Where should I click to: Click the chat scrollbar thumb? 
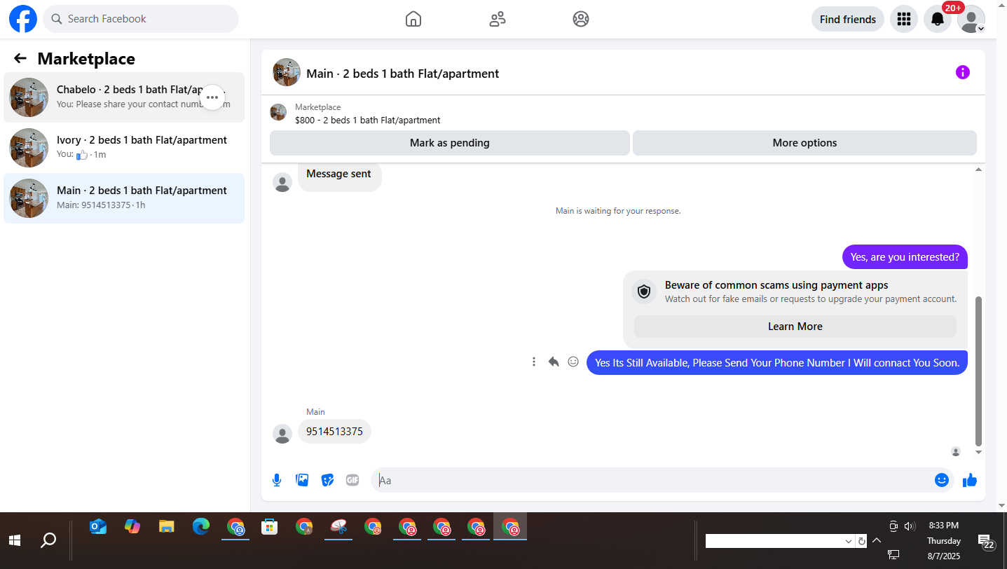tap(979, 370)
